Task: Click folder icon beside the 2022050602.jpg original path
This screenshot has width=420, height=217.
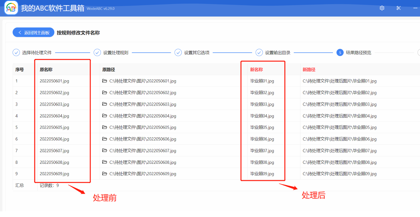Action: (104, 92)
